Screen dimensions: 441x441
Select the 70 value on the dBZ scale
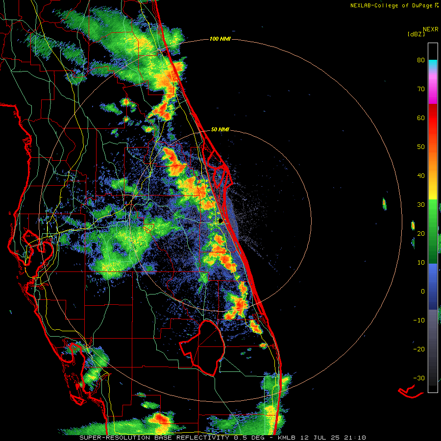[421, 89]
